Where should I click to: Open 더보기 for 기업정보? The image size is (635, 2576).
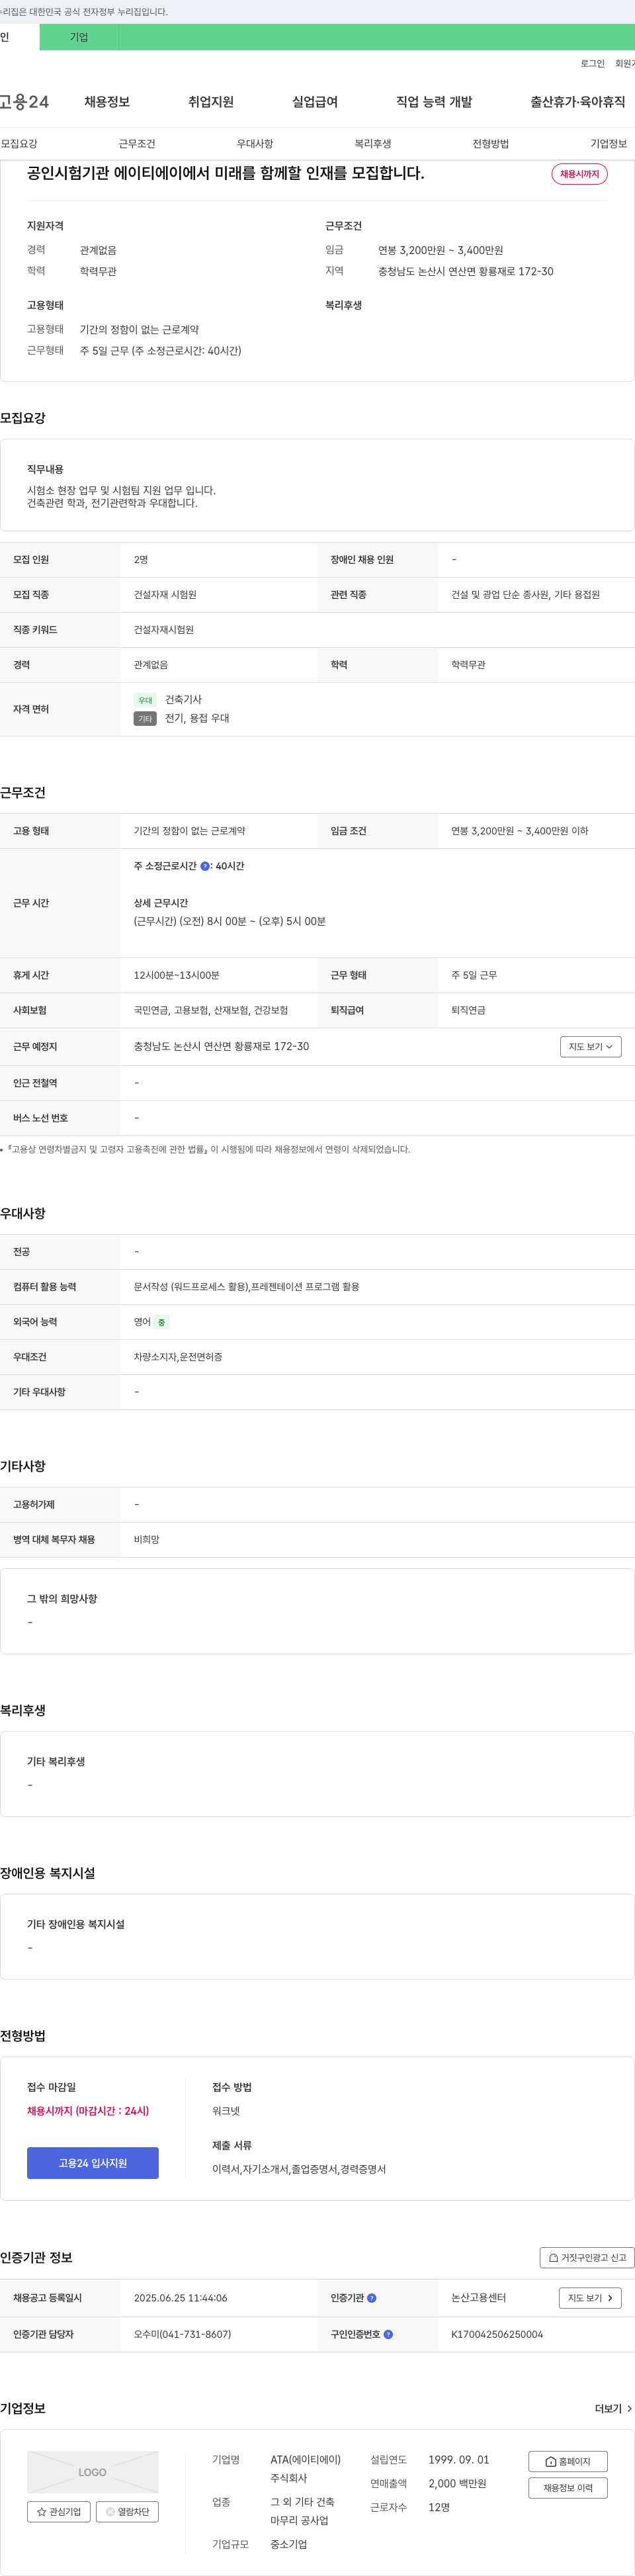pos(613,2408)
